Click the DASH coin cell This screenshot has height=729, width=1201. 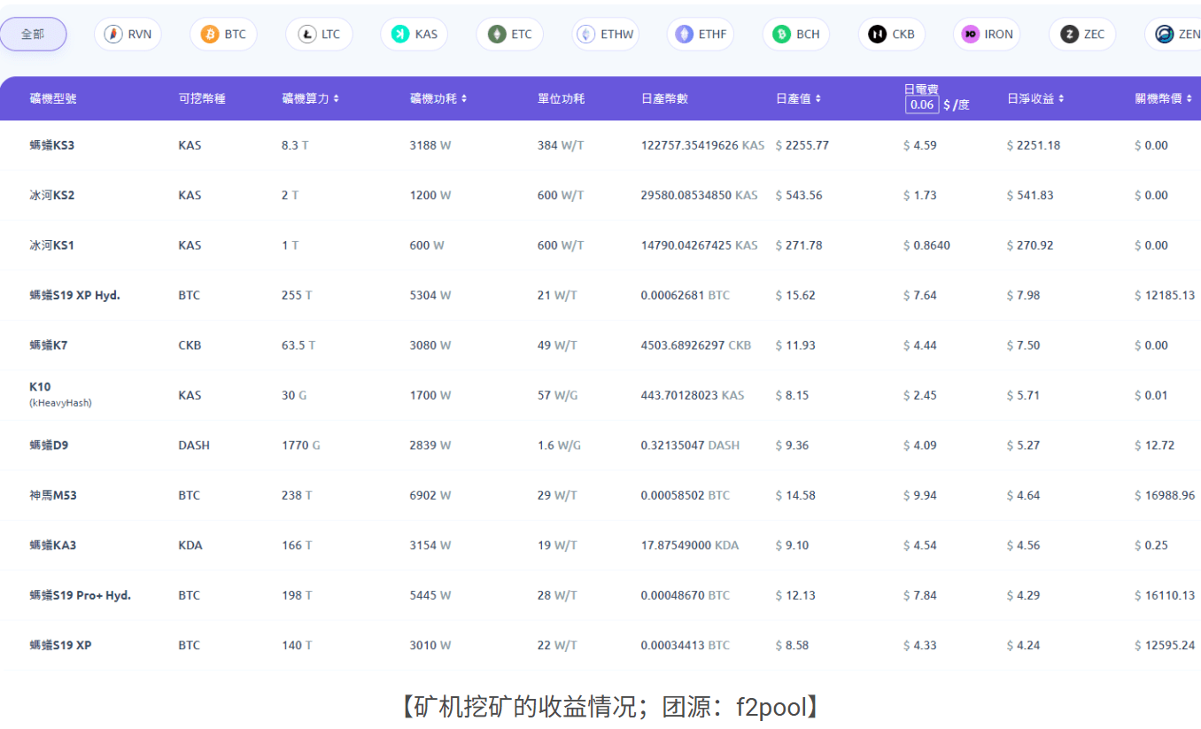(x=194, y=446)
